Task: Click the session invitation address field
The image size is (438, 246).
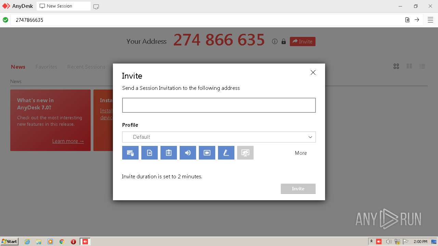Action: coord(219,105)
